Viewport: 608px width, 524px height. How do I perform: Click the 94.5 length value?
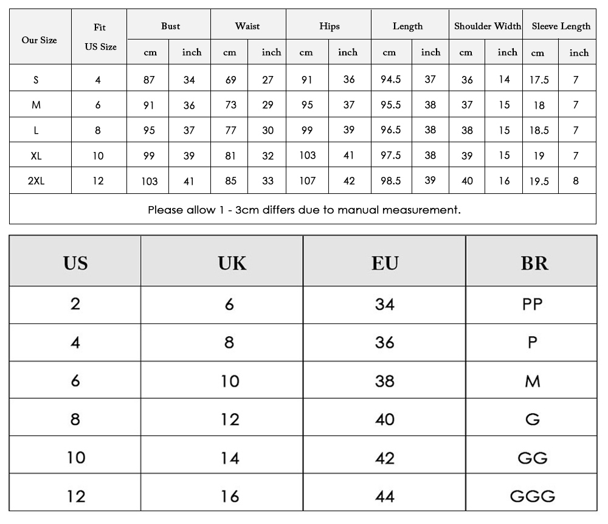390,79
